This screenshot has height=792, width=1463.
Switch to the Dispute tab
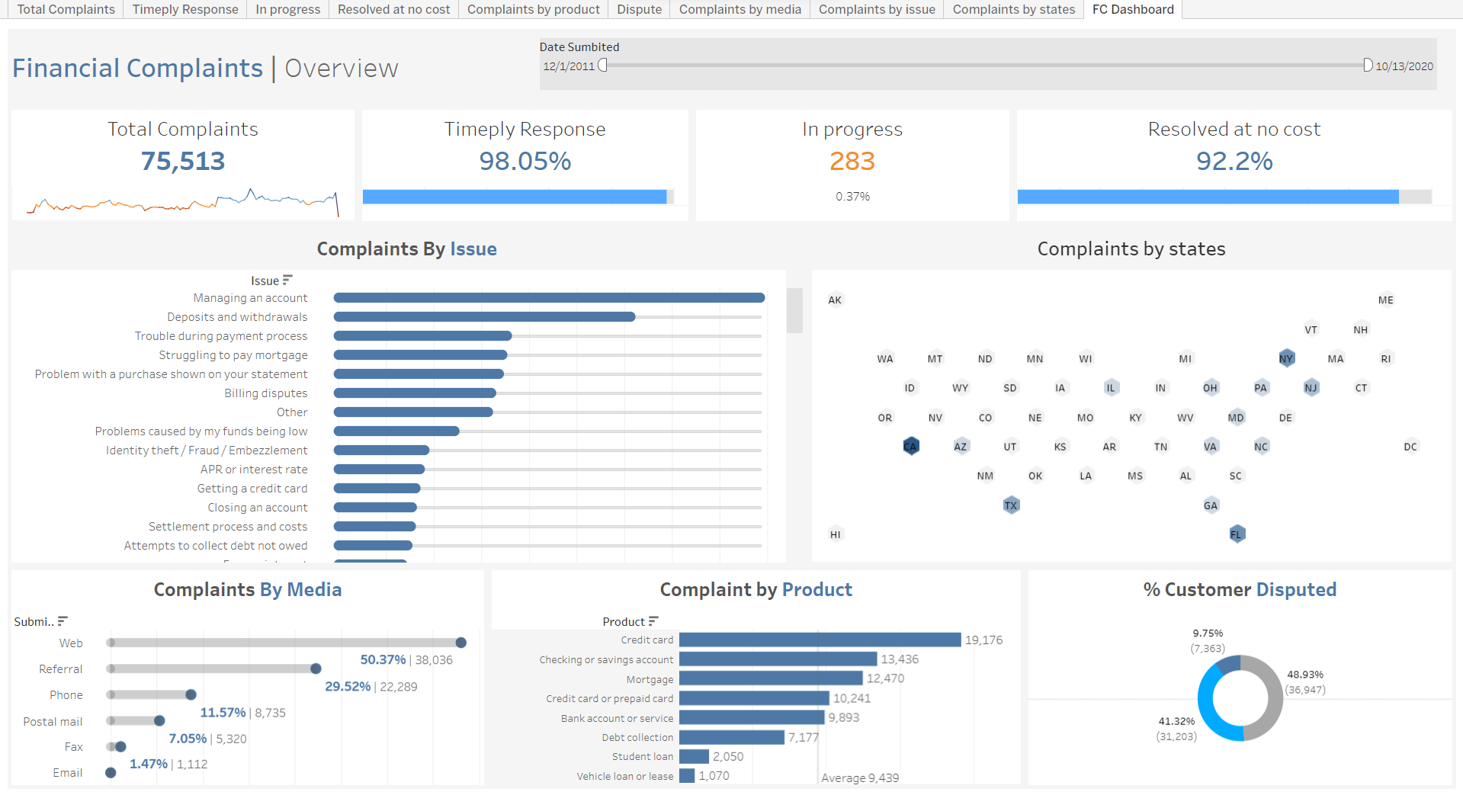click(639, 9)
